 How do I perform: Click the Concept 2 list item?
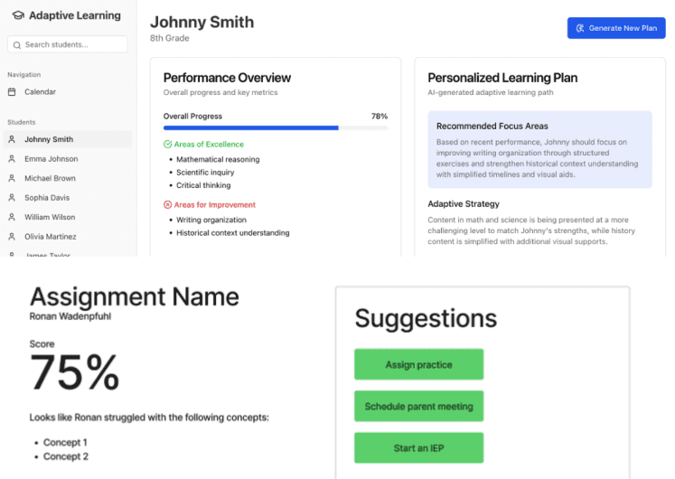click(65, 456)
